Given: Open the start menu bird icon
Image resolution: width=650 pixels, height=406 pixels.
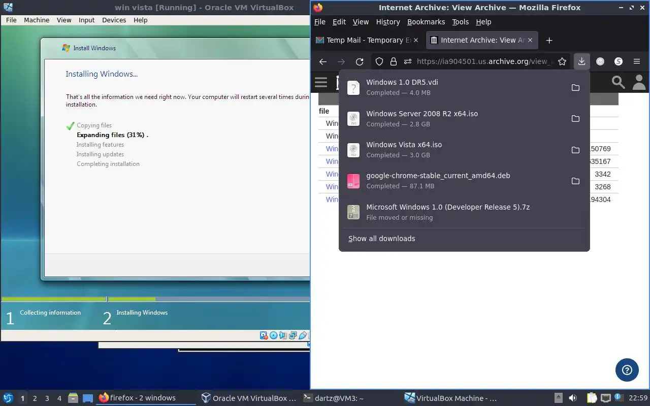Looking at the screenshot, I should point(8,398).
